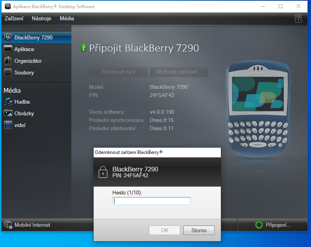The height and width of the screenshot is (247, 311).
Task: Cancel the dialog with Storno
Action: point(199,230)
